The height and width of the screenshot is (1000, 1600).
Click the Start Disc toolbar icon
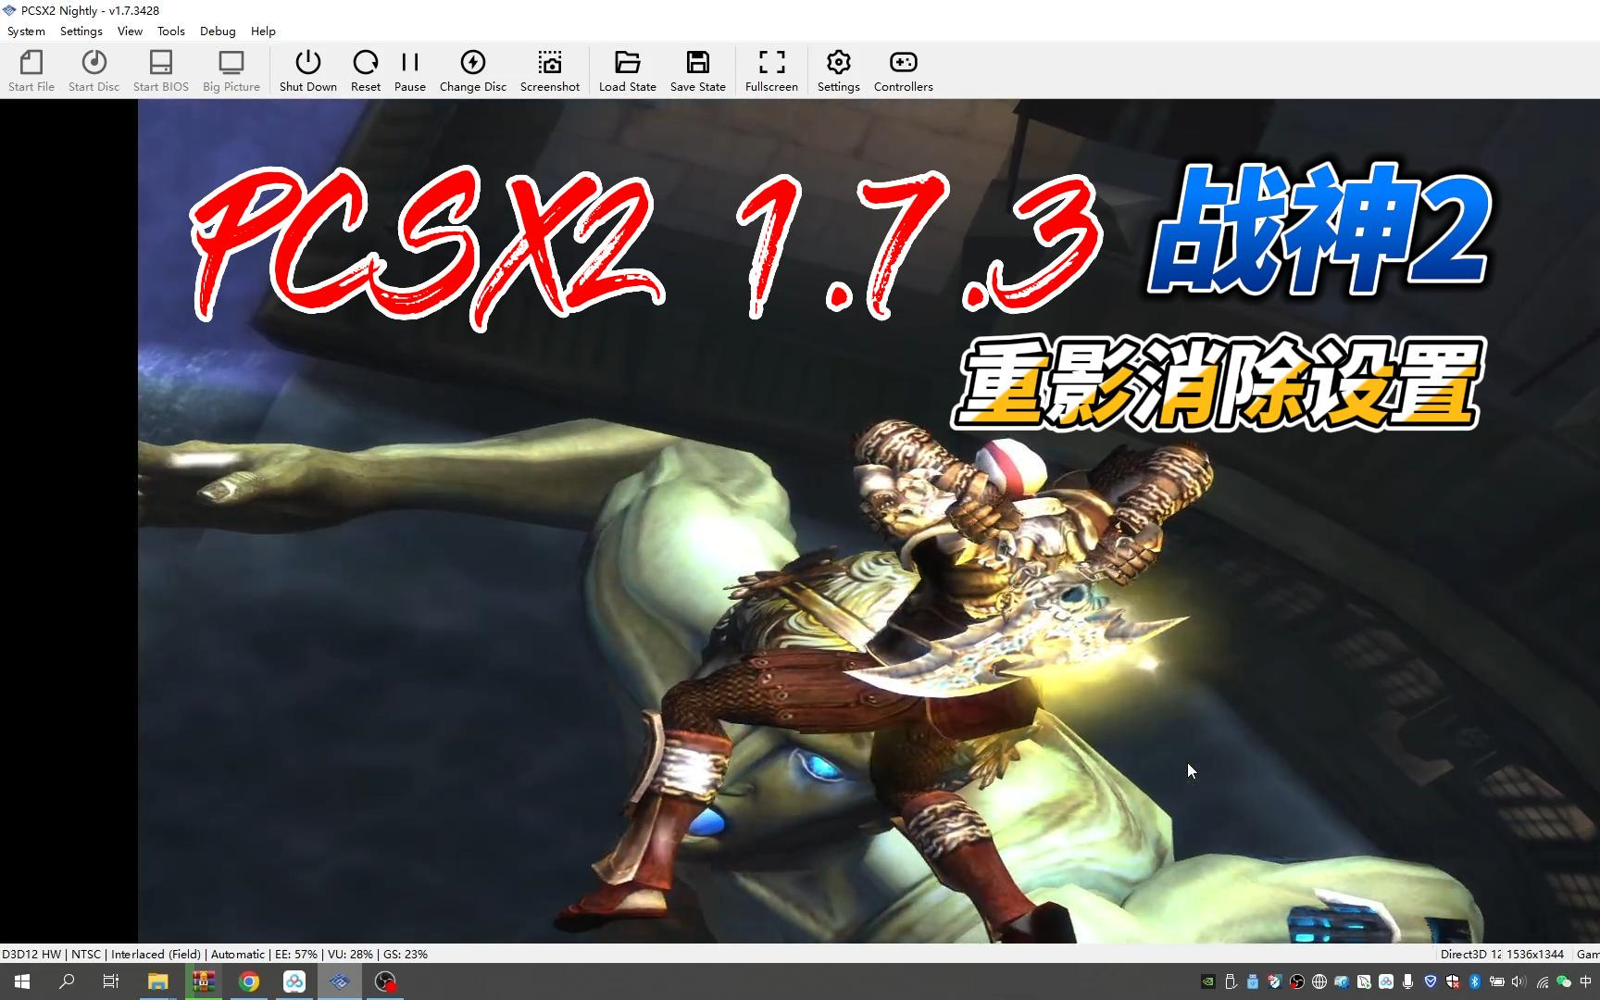(94, 71)
